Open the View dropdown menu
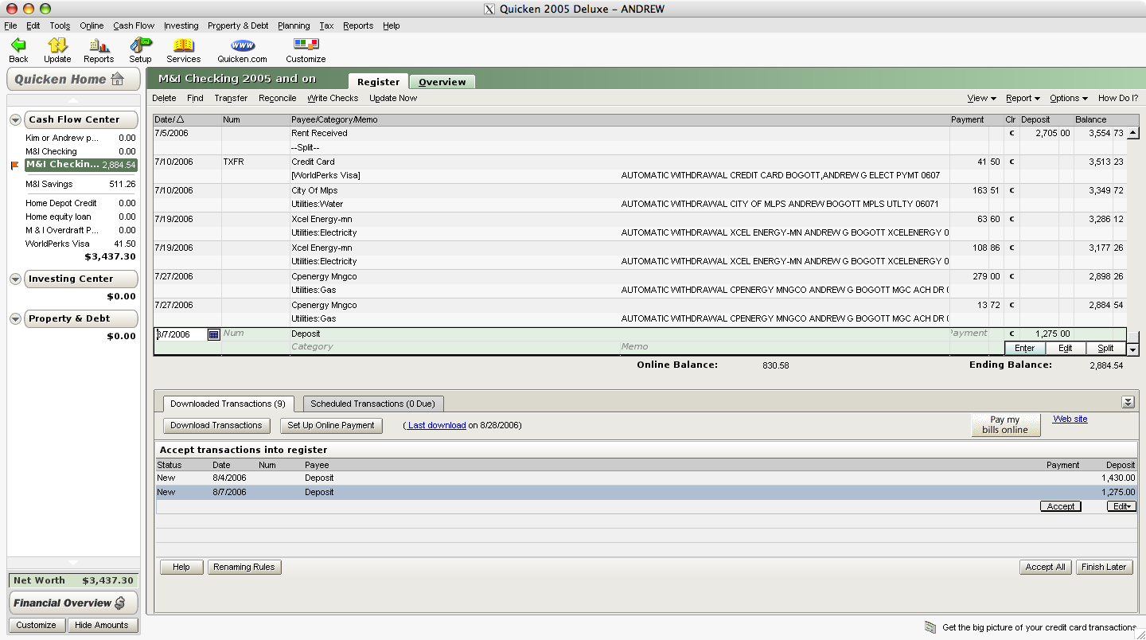 (981, 98)
